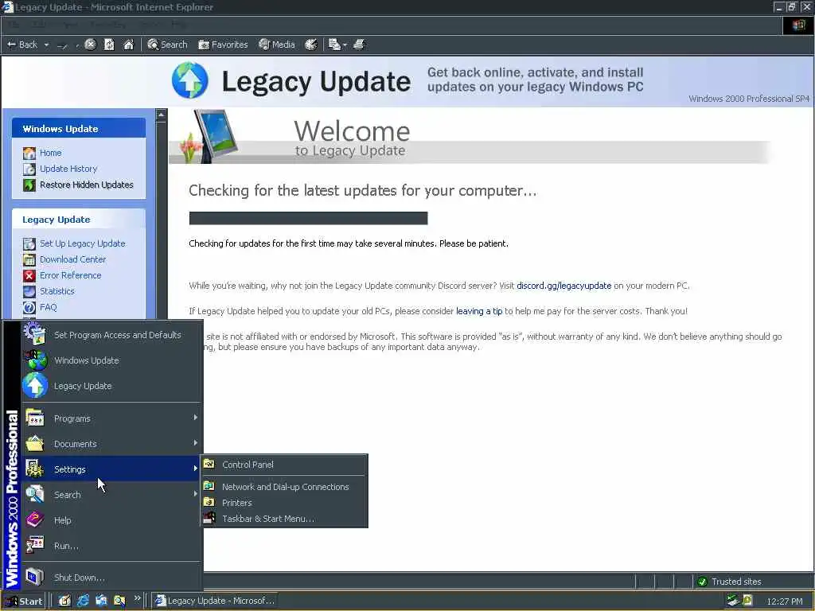Click the Stop loading icon

pos(91,45)
